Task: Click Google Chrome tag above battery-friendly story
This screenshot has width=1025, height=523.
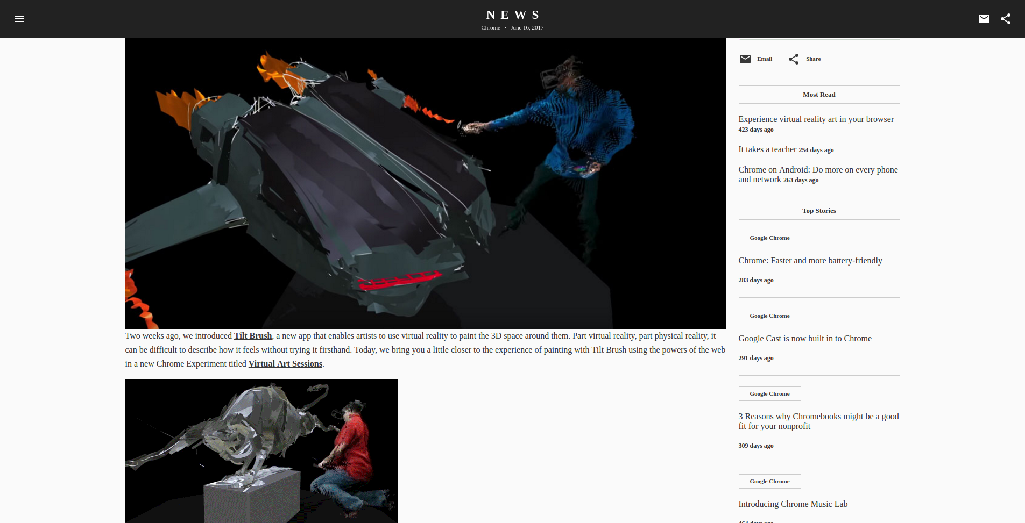Action: click(770, 238)
